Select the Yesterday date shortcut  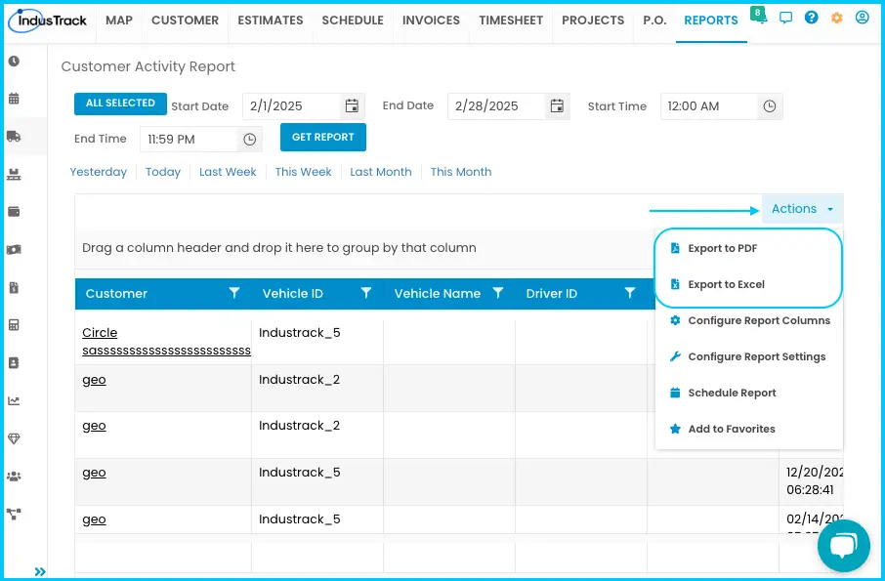(x=99, y=172)
